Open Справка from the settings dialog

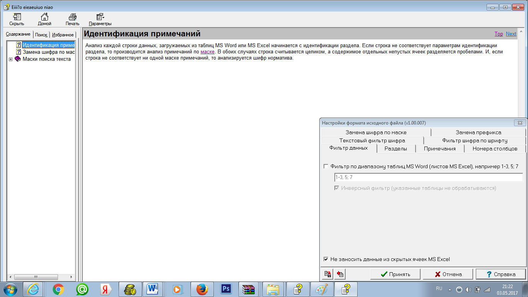pos(501,274)
